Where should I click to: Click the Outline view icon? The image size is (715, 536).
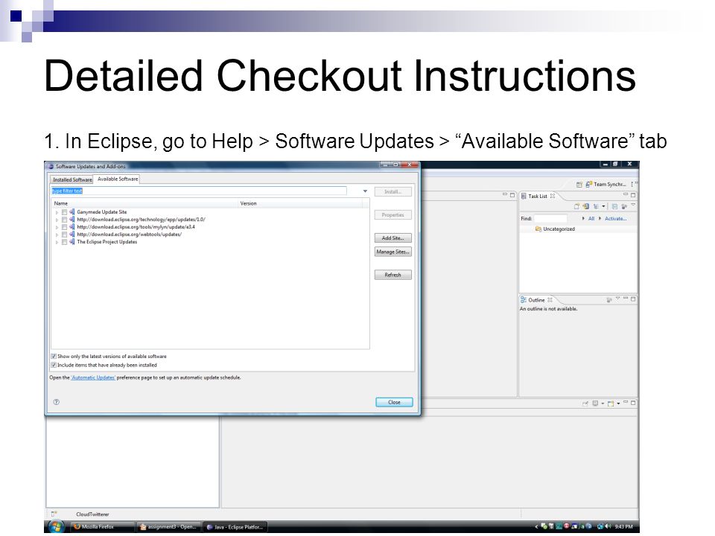click(524, 299)
